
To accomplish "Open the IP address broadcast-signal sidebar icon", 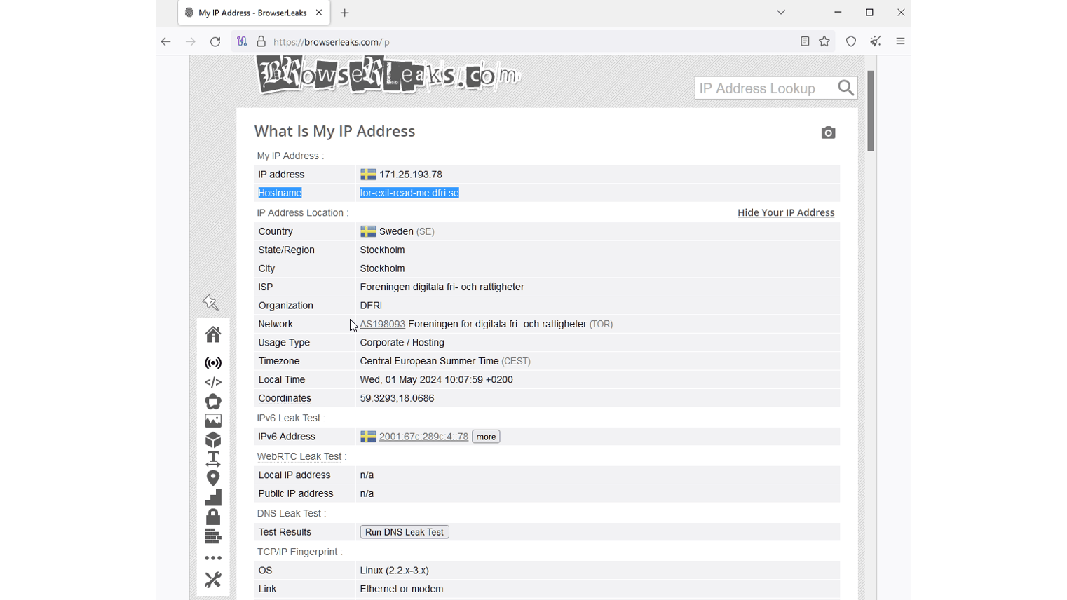I will pyautogui.click(x=213, y=363).
